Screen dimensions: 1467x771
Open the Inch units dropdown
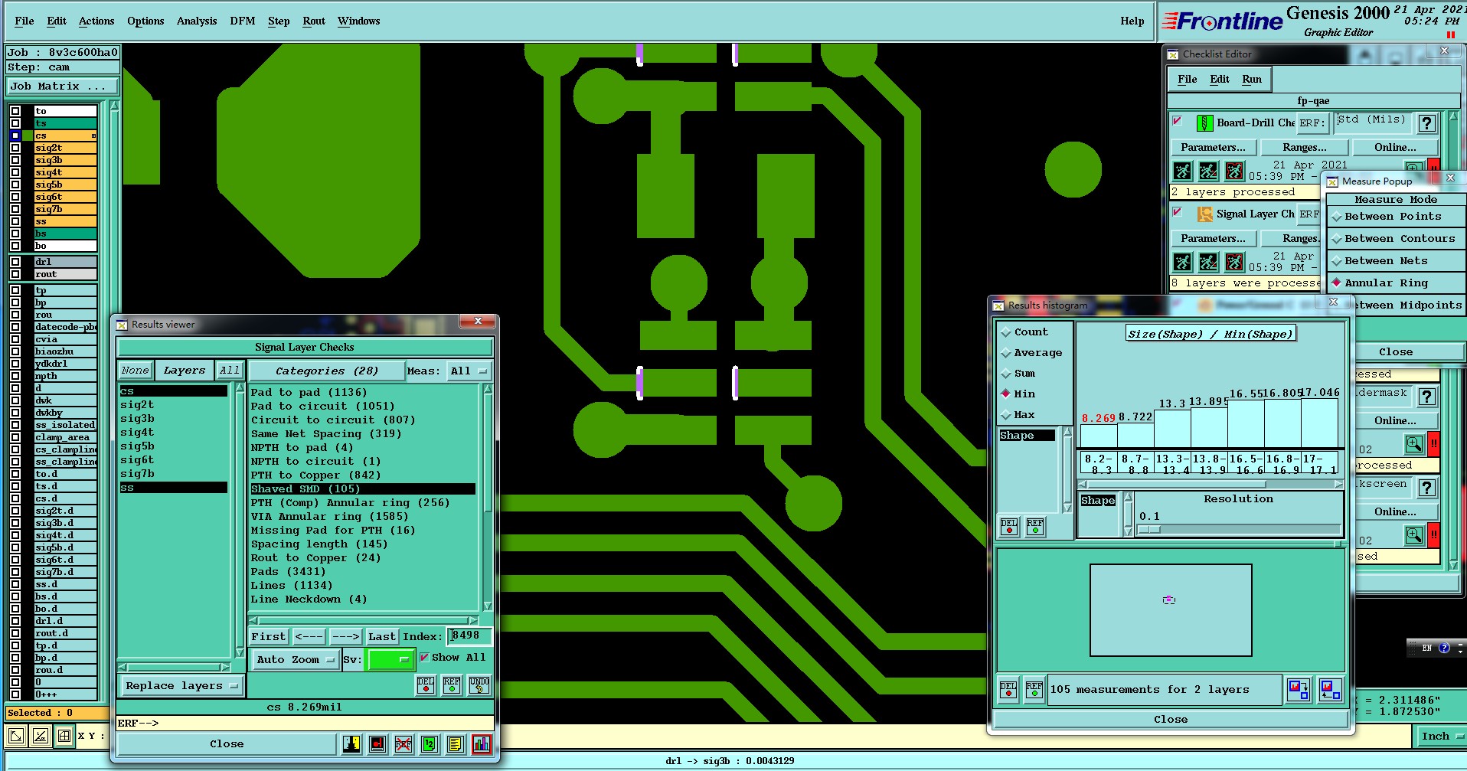1440,737
